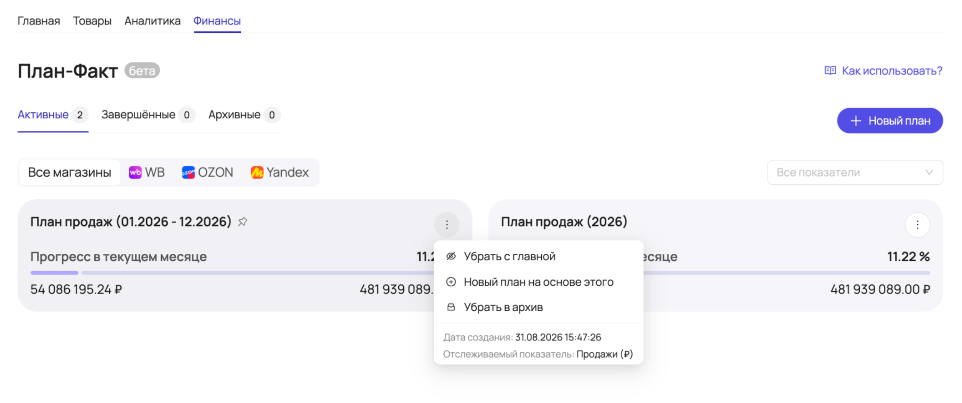Click the creation date 31.08.2026 15:47:26
This screenshot has width=962, height=403.
558,337
